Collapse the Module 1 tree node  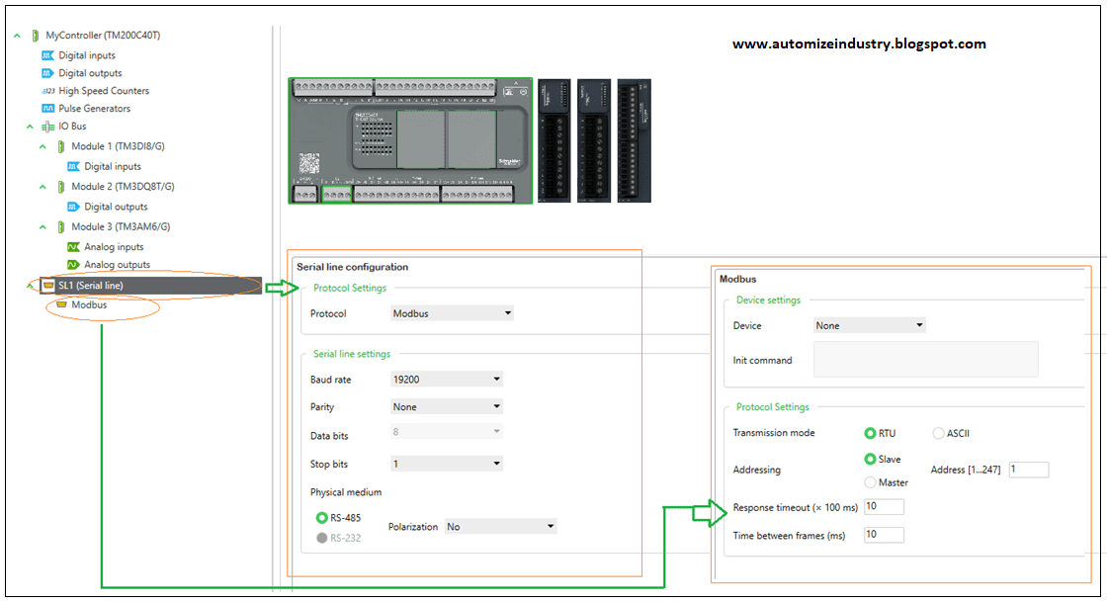coord(43,147)
